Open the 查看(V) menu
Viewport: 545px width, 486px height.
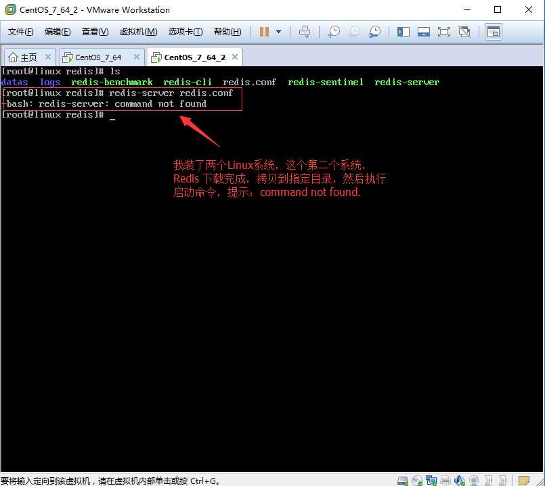(95, 32)
